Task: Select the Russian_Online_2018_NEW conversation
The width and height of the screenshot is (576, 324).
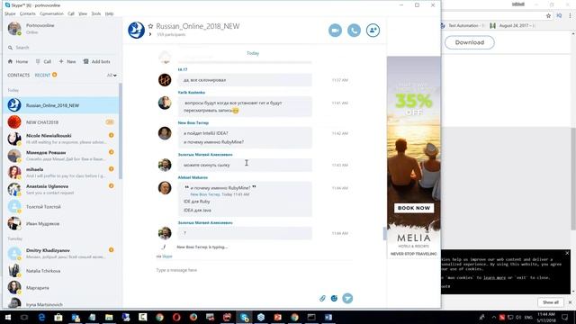Action: point(60,105)
